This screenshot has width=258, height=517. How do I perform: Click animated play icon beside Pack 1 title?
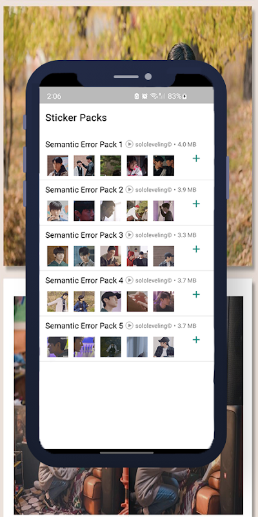(130, 144)
